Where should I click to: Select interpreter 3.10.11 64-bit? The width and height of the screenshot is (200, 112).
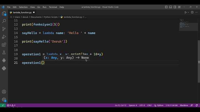pyautogui.click(x=172, y=105)
